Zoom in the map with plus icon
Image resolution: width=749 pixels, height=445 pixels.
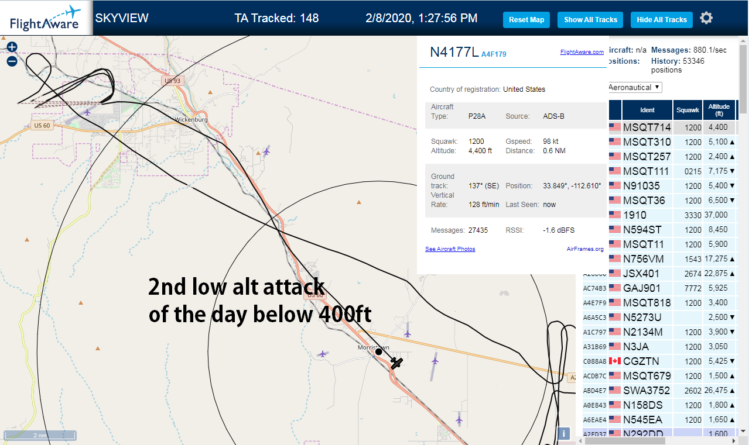(x=12, y=47)
